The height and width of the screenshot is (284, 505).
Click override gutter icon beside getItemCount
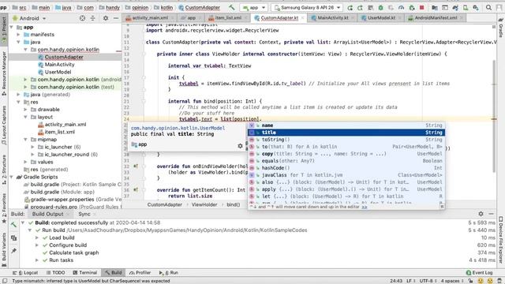136,190
